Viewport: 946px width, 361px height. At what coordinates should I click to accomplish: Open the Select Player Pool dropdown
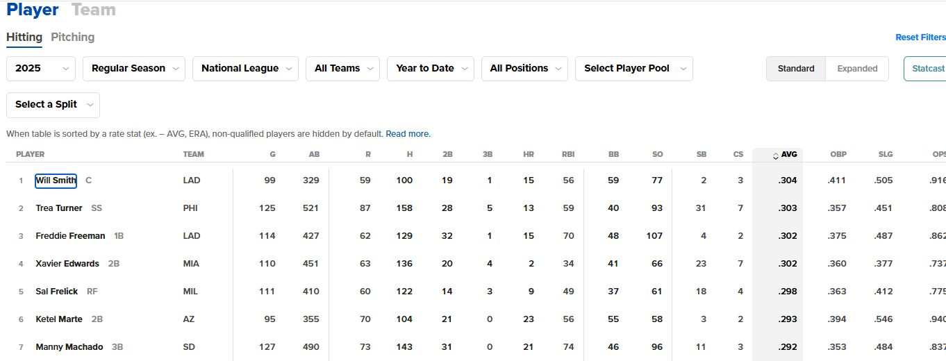634,68
